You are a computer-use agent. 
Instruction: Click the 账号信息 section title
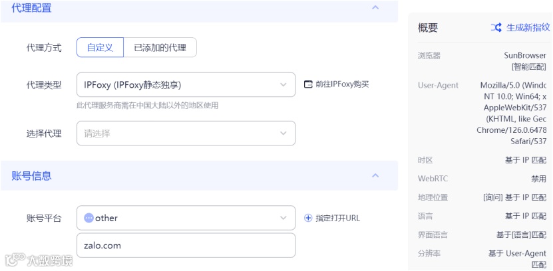point(31,176)
